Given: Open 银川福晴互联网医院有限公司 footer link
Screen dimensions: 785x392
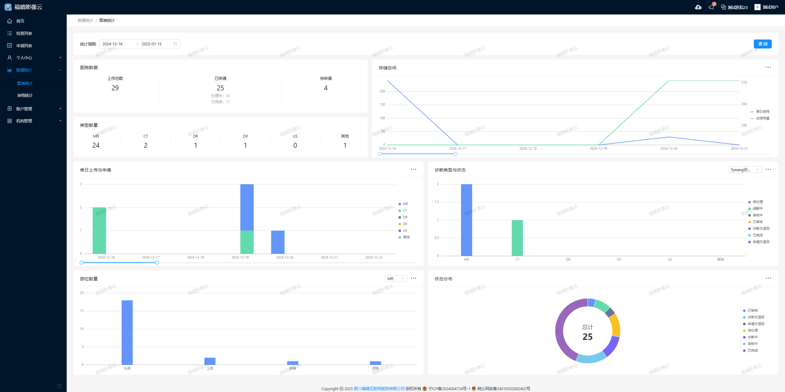Looking at the screenshot, I should coord(379,388).
